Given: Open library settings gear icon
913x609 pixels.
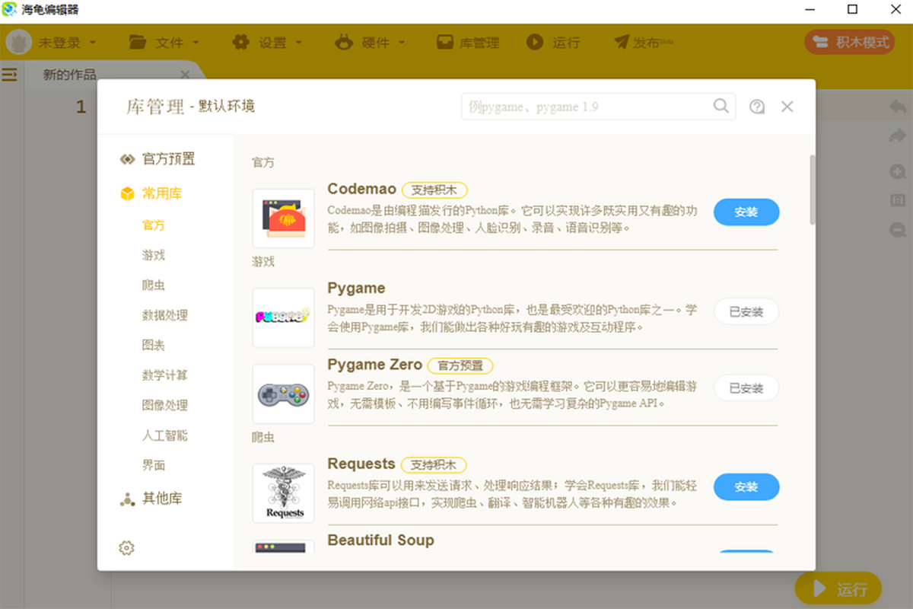Looking at the screenshot, I should coord(127,547).
